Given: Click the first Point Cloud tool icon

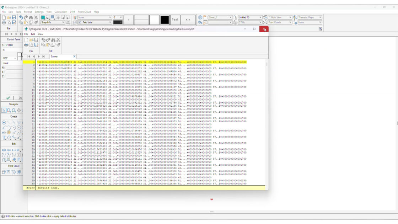Looking at the screenshot, I should (4, 172).
